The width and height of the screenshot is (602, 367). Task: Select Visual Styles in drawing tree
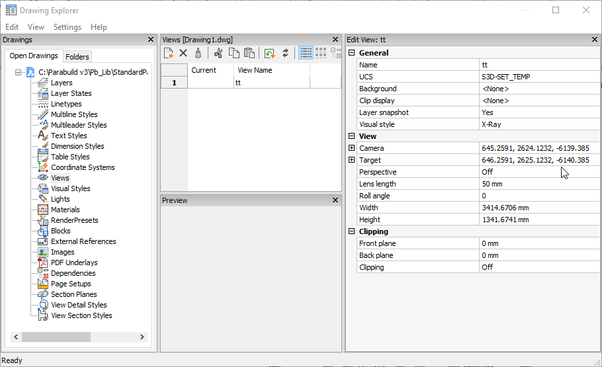pos(70,188)
